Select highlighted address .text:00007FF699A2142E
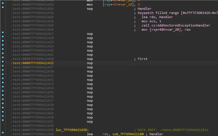 32,63
